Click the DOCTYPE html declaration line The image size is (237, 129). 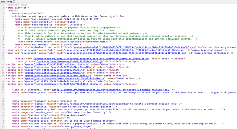pyautogui.click(x=17, y=5)
